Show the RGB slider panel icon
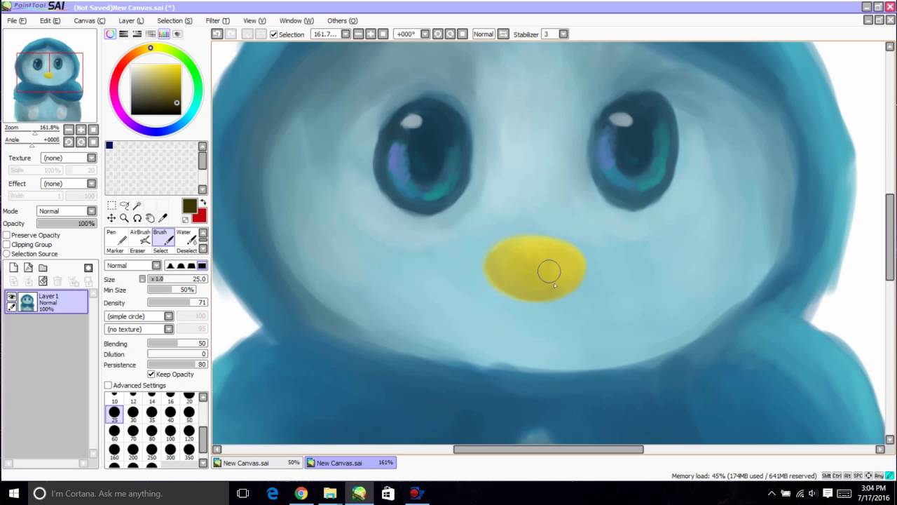The image size is (897, 505). click(123, 34)
